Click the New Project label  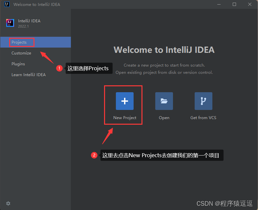125,118
